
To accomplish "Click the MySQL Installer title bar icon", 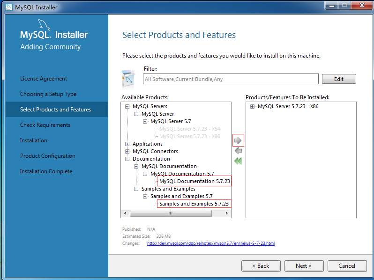I will pyautogui.click(x=9, y=7).
